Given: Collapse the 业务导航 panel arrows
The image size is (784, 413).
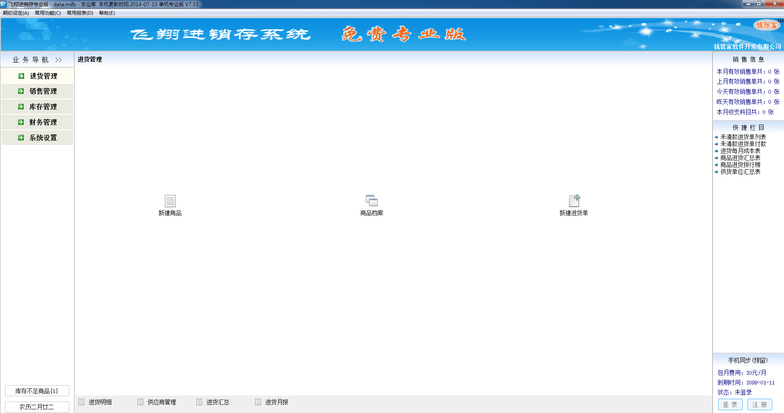Looking at the screenshot, I should tap(59, 60).
